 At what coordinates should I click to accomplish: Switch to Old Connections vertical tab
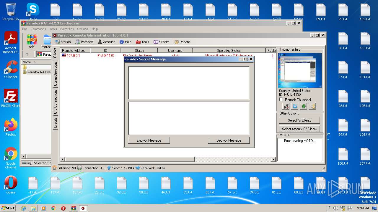55,102
